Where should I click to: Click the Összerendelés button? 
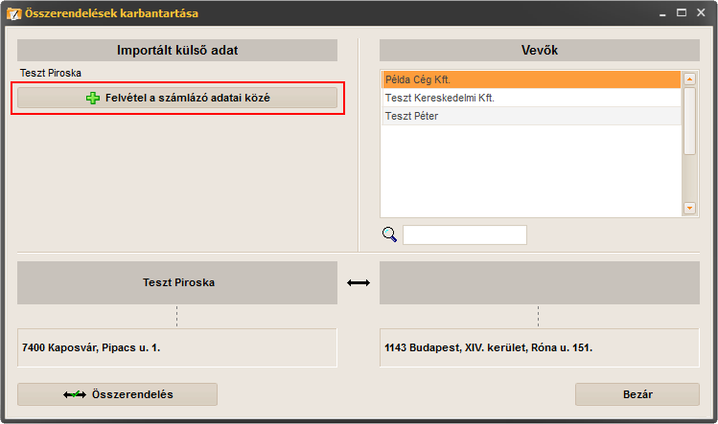(x=117, y=394)
